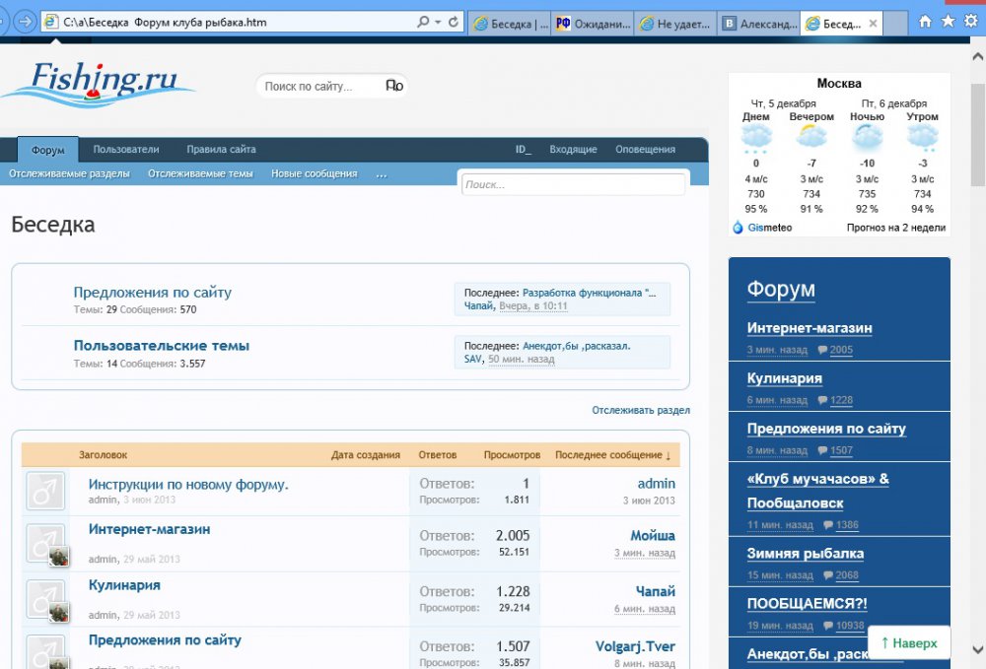Image resolution: width=986 pixels, height=669 pixels.
Task: Expand address bar search dropdown arrow
Action: pyautogui.click(x=437, y=22)
